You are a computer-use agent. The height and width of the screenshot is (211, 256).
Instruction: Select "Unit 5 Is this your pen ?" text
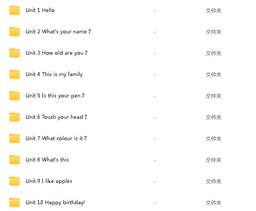(x=55, y=96)
